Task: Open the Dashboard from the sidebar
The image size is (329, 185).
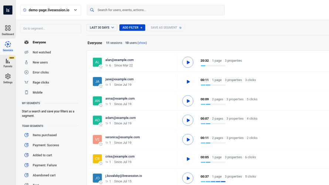Action: click(x=8, y=30)
